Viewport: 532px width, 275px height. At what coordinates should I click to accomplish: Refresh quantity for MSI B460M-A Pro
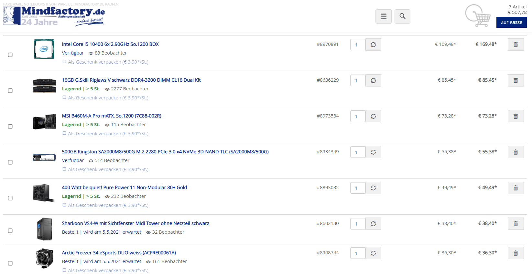(373, 116)
